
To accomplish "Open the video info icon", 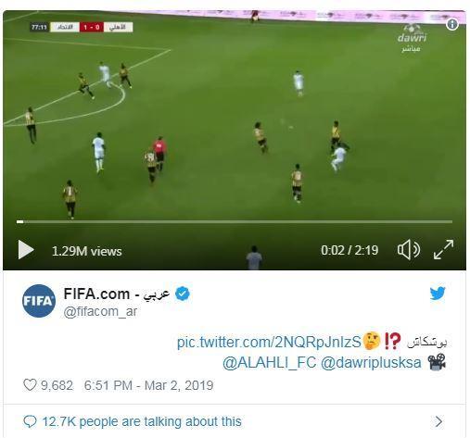I will pos(452,24).
